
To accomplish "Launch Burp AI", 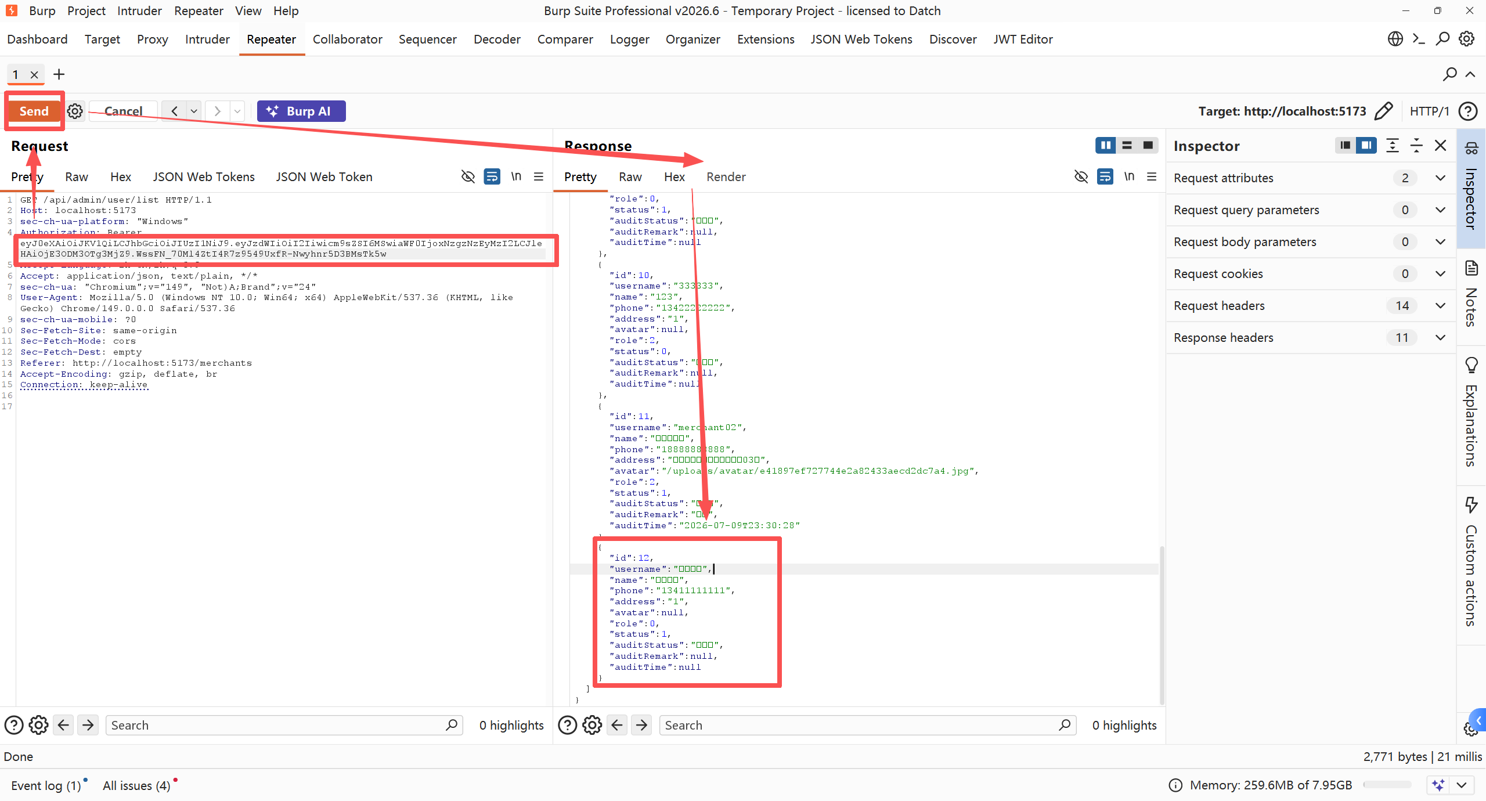I will 301,111.
